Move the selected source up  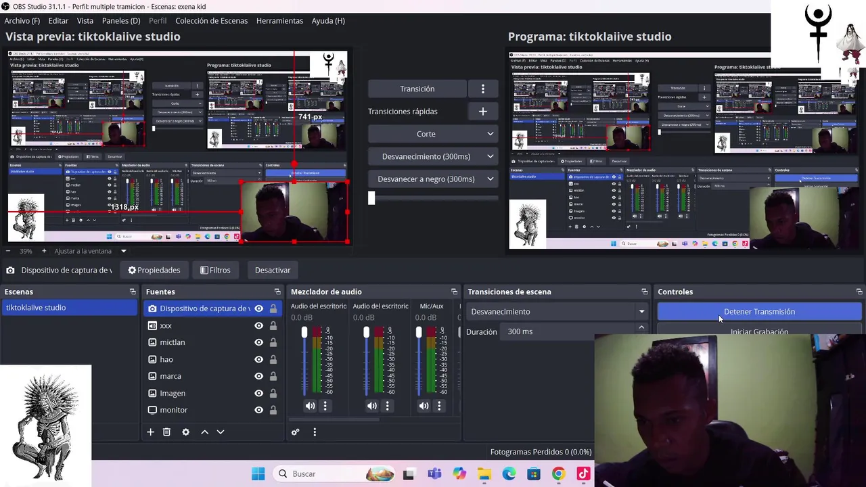[x=204, y=432]
